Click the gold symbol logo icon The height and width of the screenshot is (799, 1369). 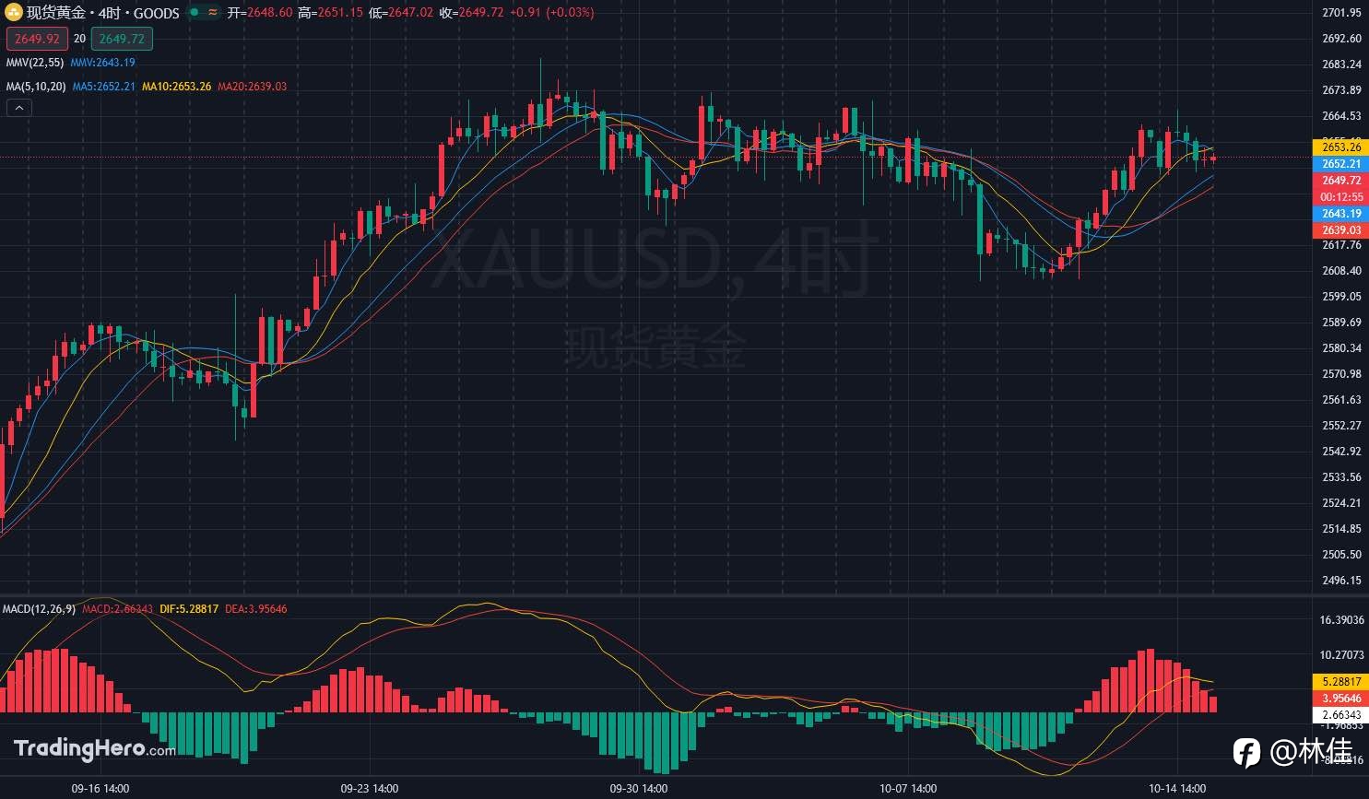tap(14, 13)
